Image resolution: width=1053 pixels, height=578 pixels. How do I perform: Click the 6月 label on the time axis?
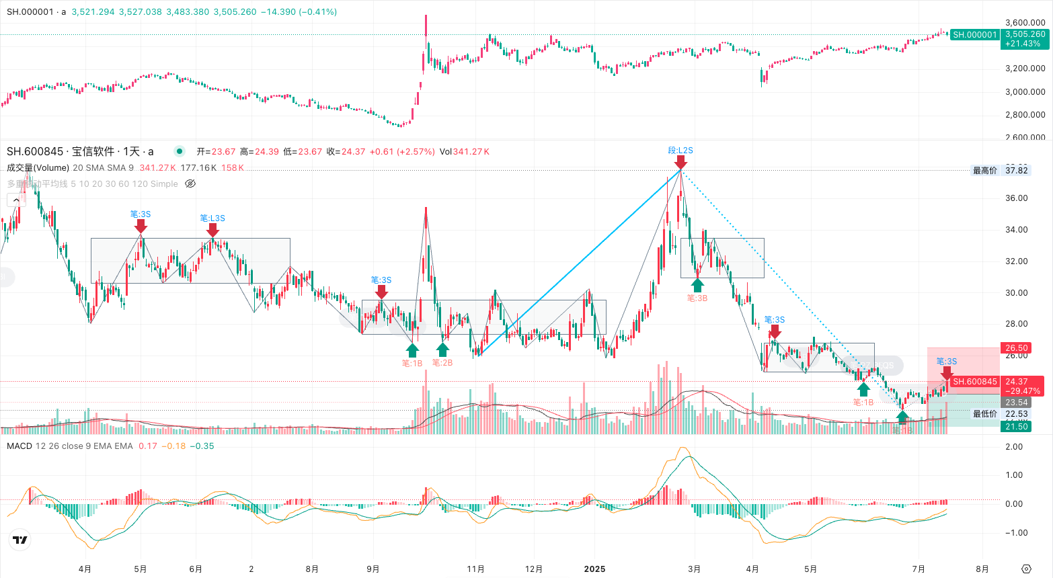point(196,569)
